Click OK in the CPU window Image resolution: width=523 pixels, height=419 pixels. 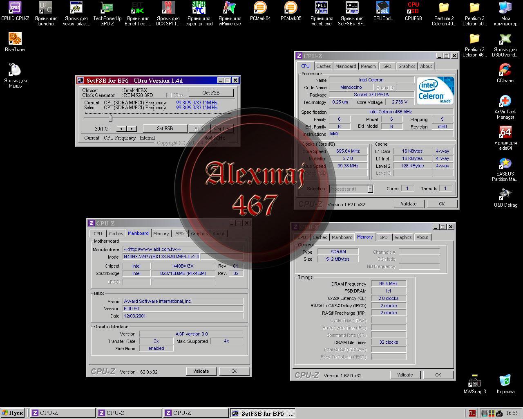pyautogui.click(x=442, y=204)
